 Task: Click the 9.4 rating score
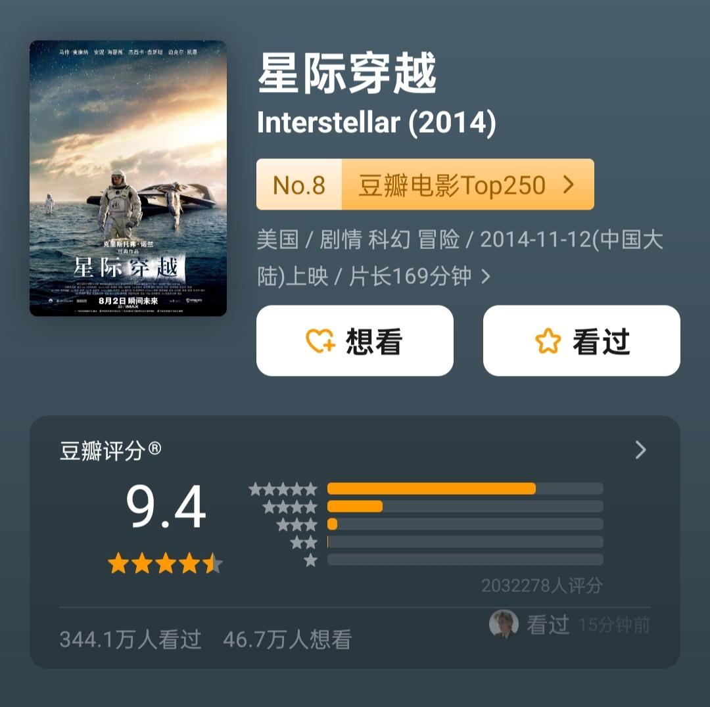coord(166,508)
